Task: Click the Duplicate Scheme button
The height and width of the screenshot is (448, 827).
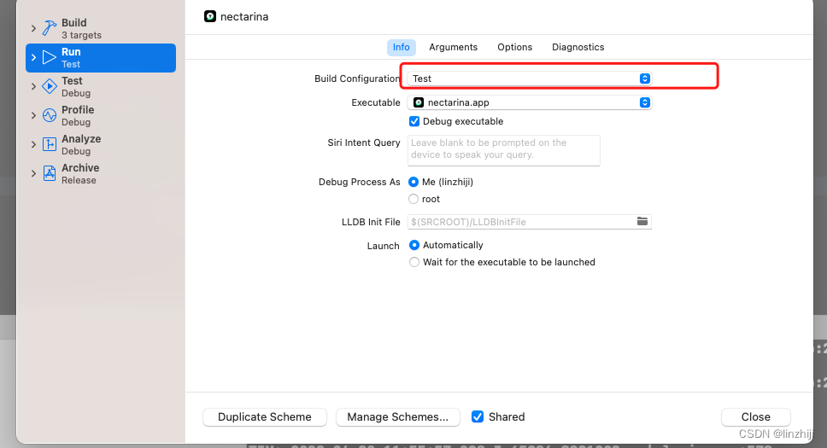Action: (x=265, y=417)
